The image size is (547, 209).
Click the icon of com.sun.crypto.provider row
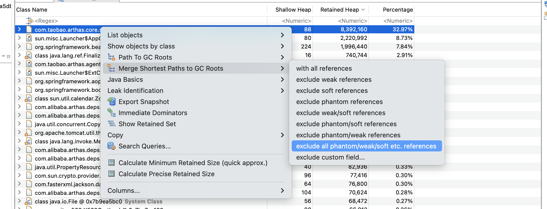click(29, 175)
